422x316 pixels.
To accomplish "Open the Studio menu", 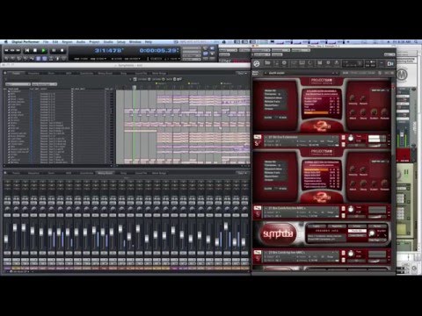I will pos(108,42).
